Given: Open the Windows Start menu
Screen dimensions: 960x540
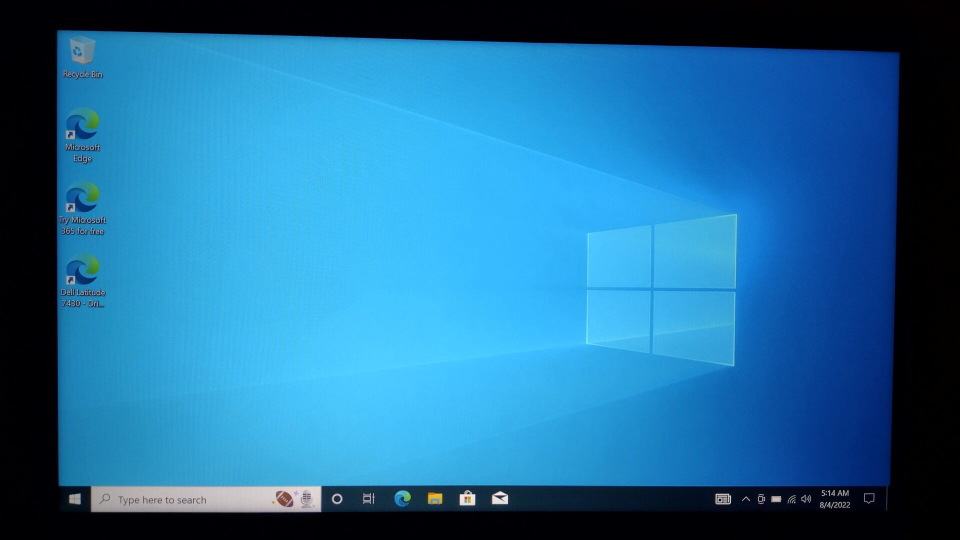Looking at the screenshot, I should tap(75, 499).
